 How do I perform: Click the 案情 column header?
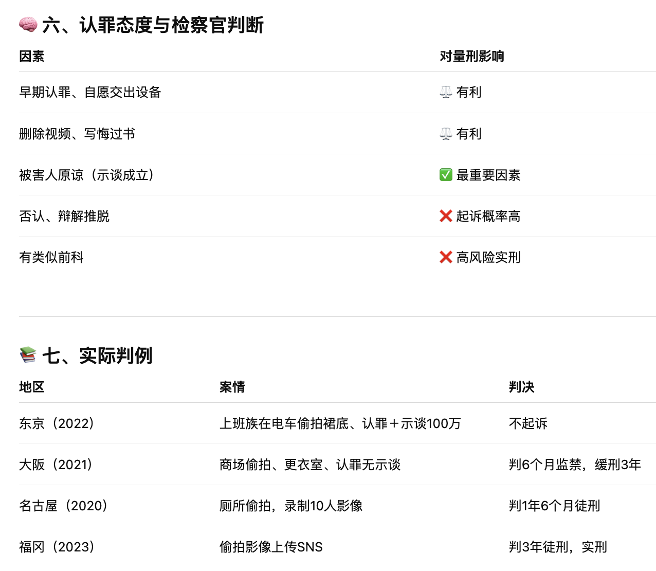(232, 387)
